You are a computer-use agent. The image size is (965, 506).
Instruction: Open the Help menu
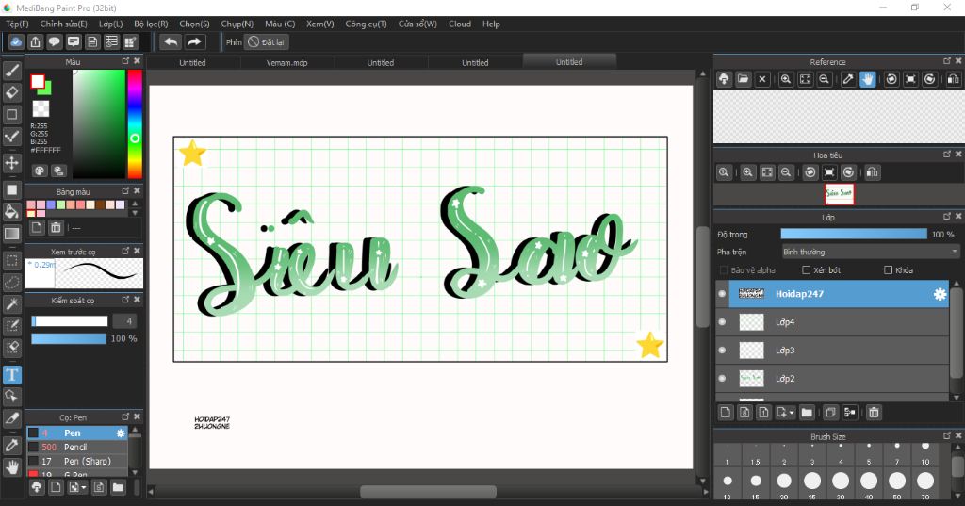coord(491,24)
